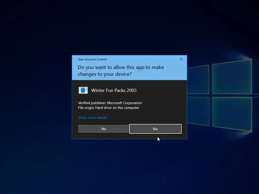Click the 'Do you want to allow' heading
The width and height of the screenshot is (259, 194).
121,71
